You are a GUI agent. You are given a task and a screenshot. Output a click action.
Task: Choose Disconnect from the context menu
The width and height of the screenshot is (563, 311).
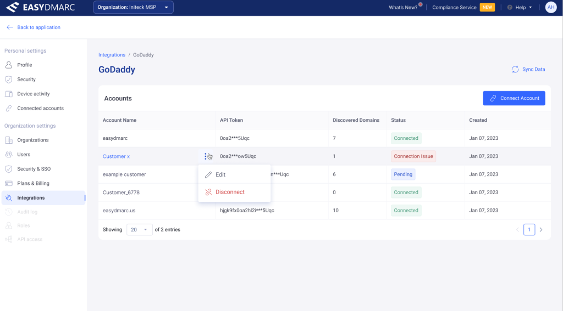coord(230,192)
